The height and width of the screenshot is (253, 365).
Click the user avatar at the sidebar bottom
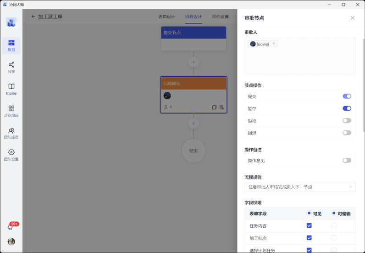click(x=11, y=242)
